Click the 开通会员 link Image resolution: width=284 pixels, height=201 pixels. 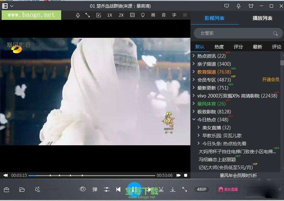[270, 80]
